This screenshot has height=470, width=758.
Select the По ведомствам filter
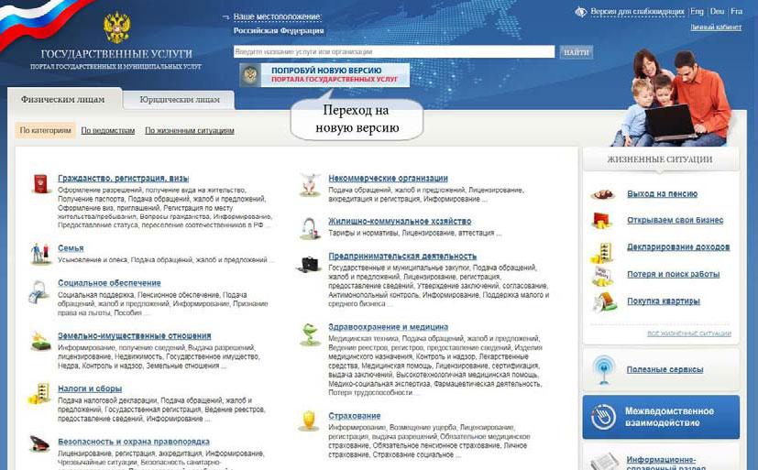click(107, 131)
